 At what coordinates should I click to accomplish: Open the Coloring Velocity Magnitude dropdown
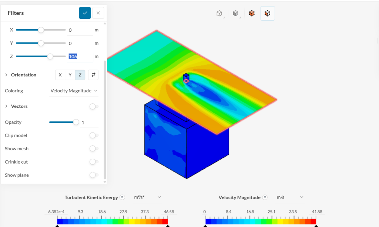pos(74,91)
